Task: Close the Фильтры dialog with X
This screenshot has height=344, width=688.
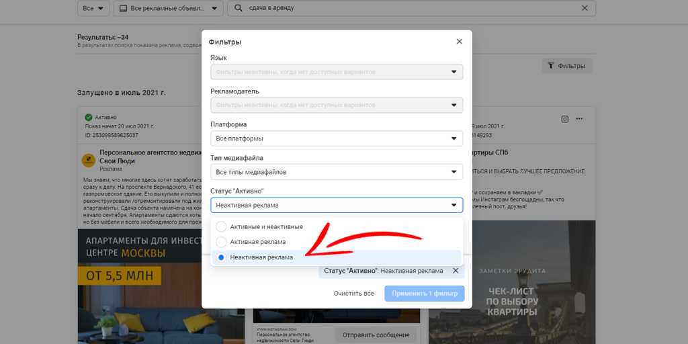Action: click(460, 42)
